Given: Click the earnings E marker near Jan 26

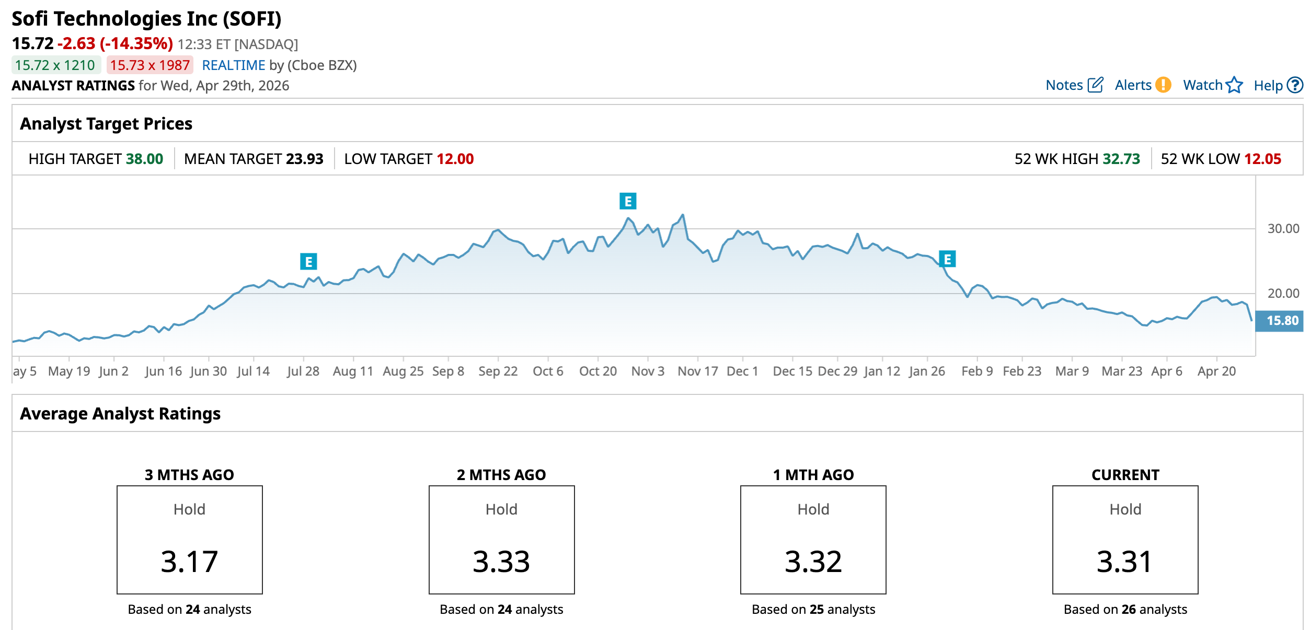Looking at the screenshot, I should pyautogui.click(x=947, y=259).
